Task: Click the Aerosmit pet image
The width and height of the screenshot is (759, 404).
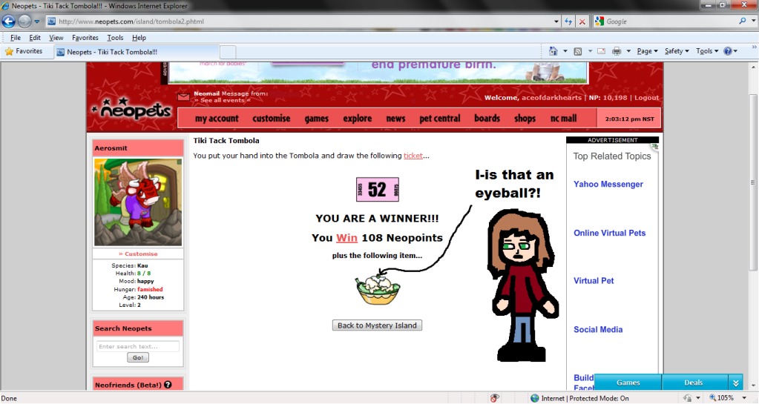Action: coord(138,202)
